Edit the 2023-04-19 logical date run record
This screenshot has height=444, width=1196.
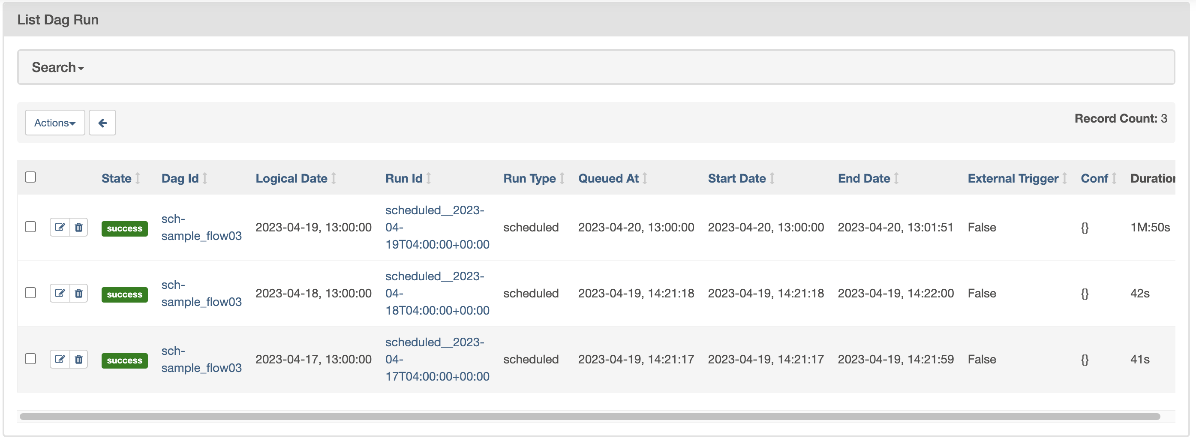point(60,227)
